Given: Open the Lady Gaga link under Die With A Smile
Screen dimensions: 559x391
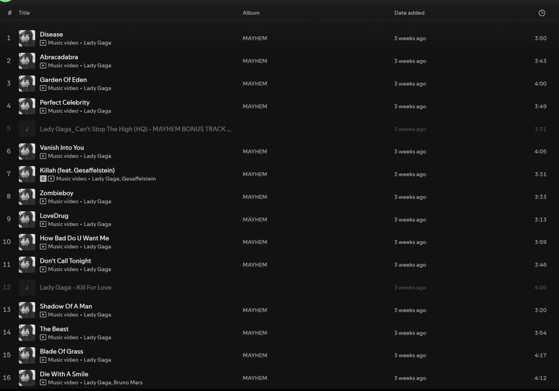Looking at the screenshot, I should click(x=97, y=382).
